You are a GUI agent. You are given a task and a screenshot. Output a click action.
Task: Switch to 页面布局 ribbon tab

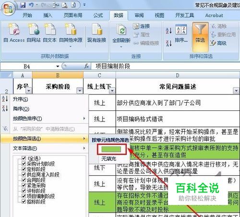(73, 15)
